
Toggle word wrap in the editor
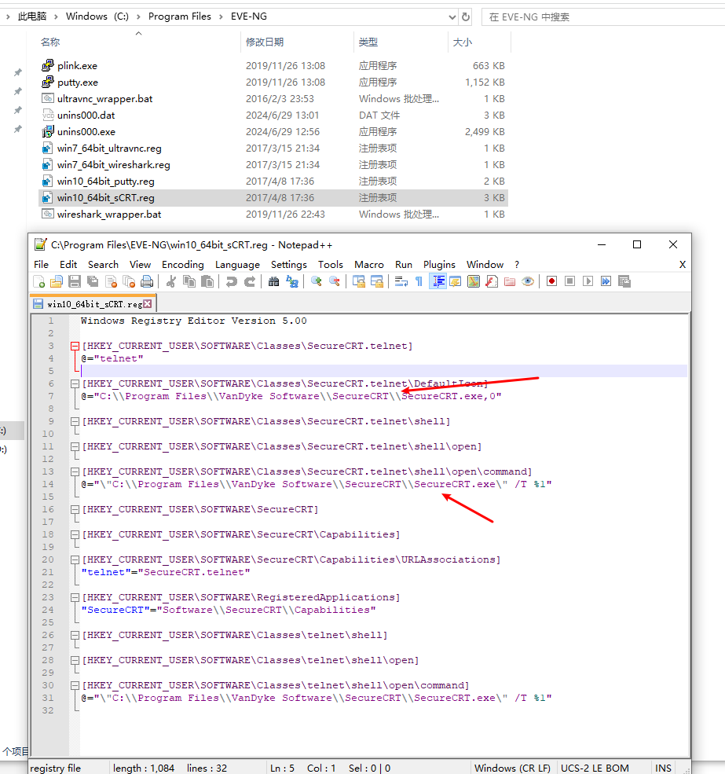point(401,281)
